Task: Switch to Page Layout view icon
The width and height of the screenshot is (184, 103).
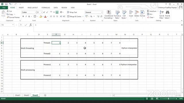Action: coord(152,99)
